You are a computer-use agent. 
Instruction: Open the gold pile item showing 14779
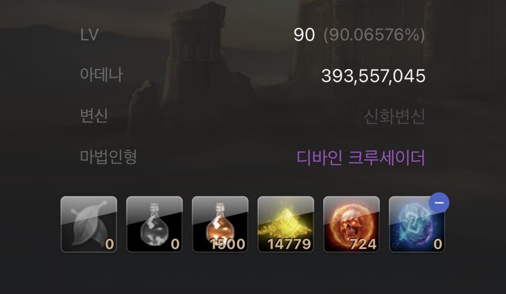pos(286,224)
